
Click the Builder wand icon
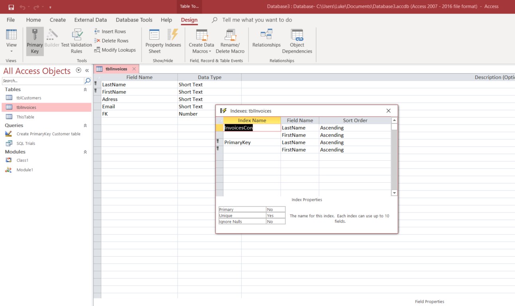point(52,39)
